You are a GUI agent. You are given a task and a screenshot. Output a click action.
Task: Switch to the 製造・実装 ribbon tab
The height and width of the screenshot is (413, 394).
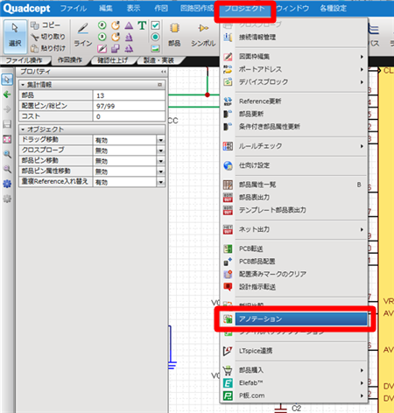[x=158, y=60]
